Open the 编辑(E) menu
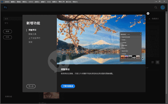The image size is (168, 104). click(x=13, y=2)
